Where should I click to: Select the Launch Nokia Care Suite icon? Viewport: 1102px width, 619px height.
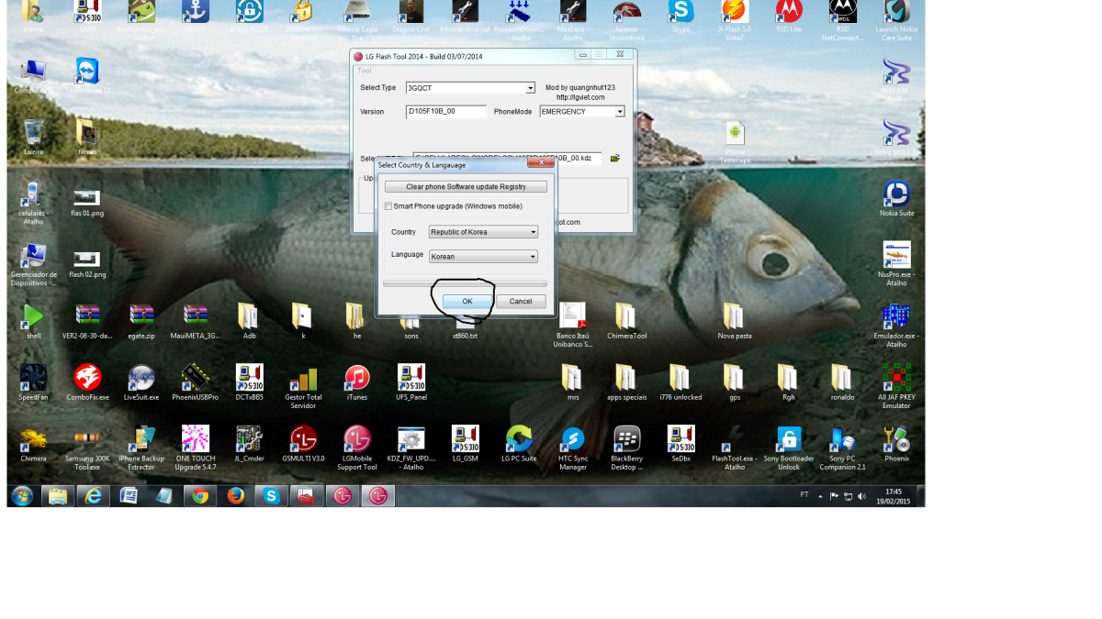896,20
